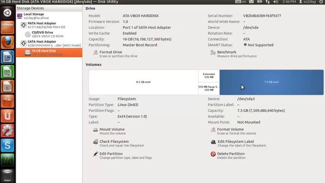Viewport: 325px width, 183px height.
Task: Select the Extended 535 MB partition block
Action: [209, 76]
